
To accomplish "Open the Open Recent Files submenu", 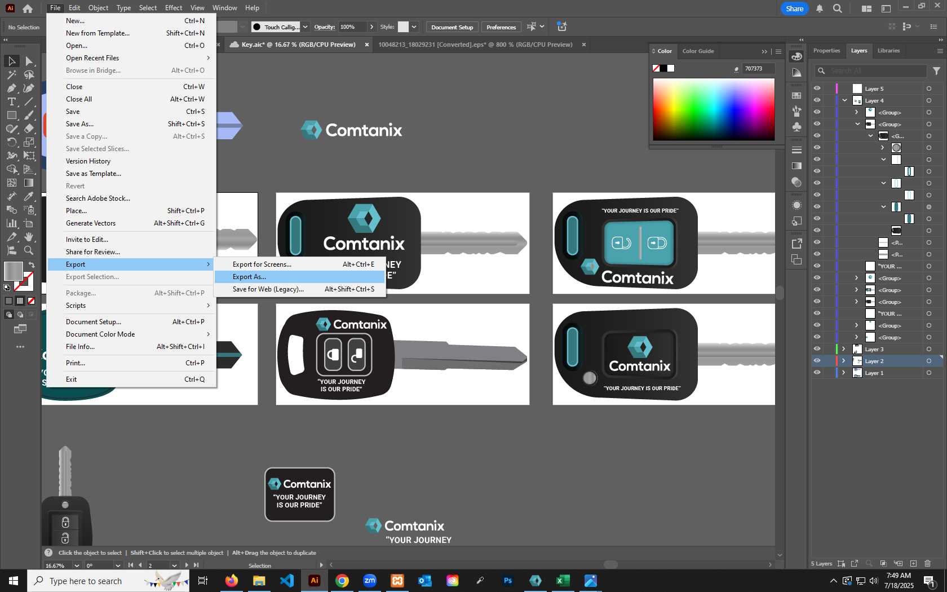I will tap(131, 58).
